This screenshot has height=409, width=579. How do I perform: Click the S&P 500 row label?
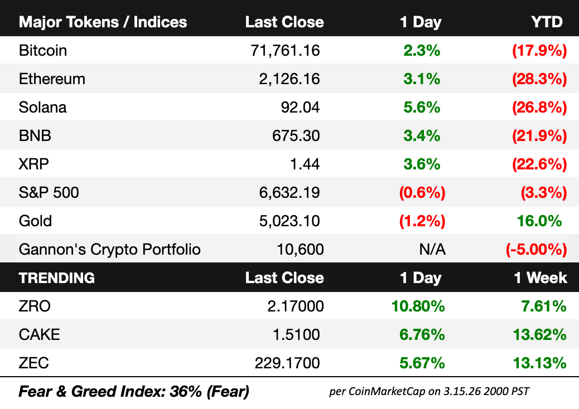pyautogui.click(x=49, y=193)
